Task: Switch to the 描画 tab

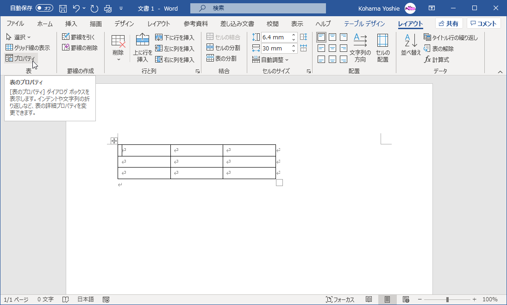Action: (x=96, y=24)
